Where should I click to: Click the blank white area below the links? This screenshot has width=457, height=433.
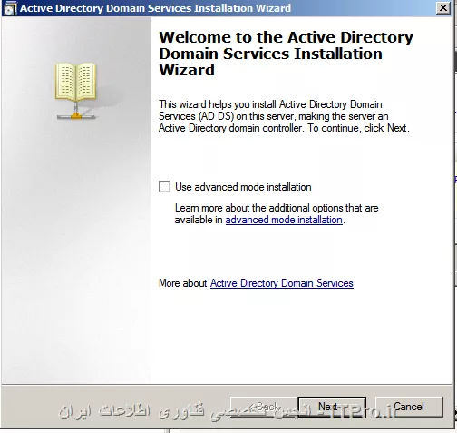tap(301, 336)
